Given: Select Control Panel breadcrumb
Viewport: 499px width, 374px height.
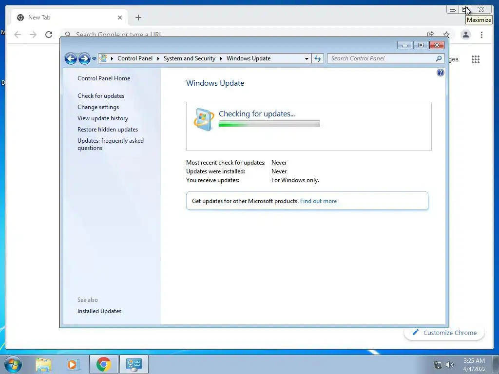Looking at the screenshot, I should point(135,58).
